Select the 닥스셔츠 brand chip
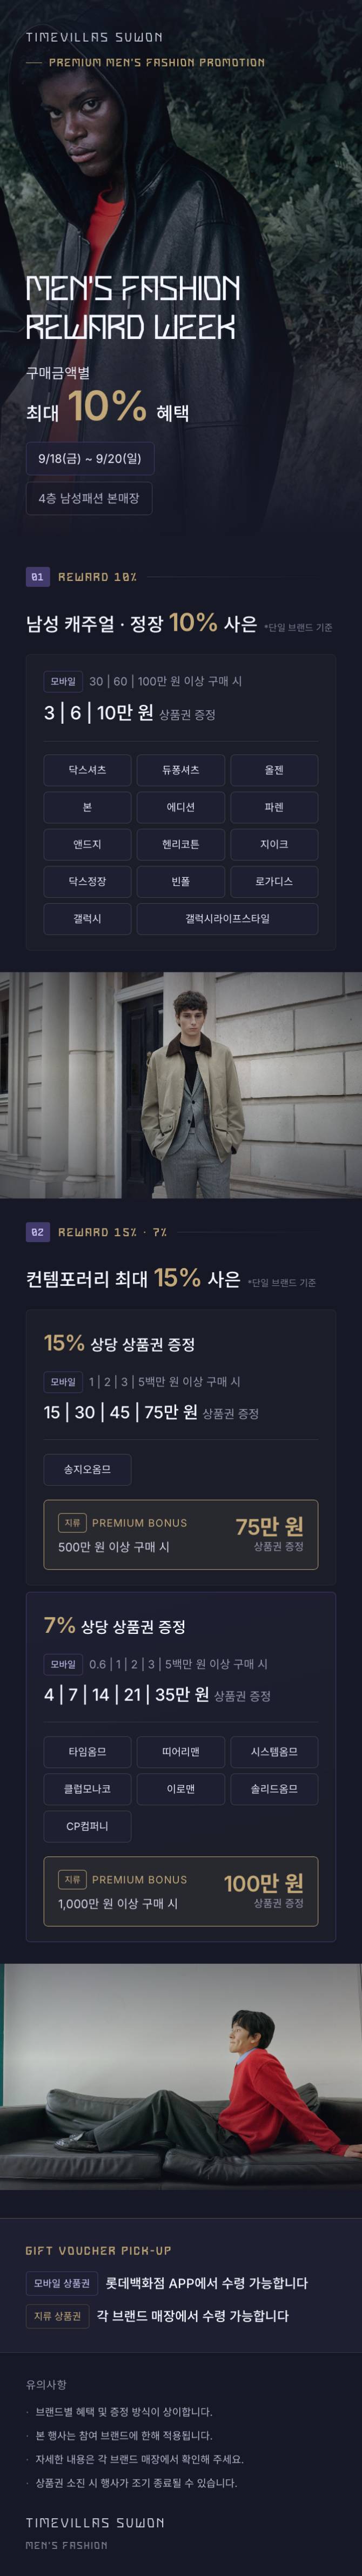This screenshot has width=362, height=2576. pos(87,770)
